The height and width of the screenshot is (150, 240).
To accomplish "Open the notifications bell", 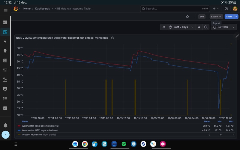I will coord(5,125).
